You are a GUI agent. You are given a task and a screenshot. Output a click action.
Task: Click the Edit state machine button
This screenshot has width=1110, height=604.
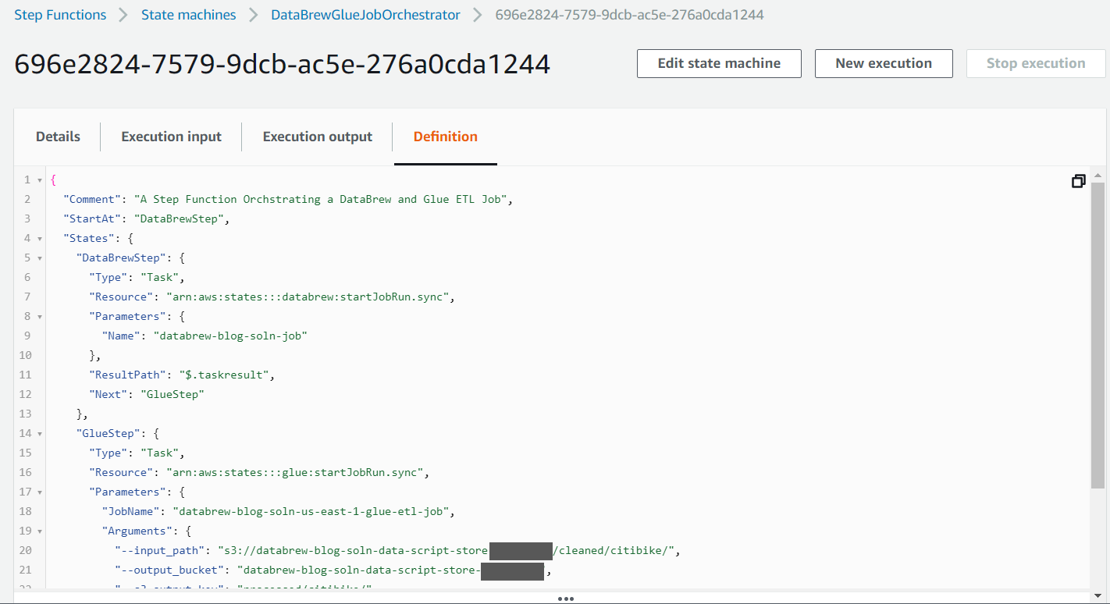[x=719, y=63]
